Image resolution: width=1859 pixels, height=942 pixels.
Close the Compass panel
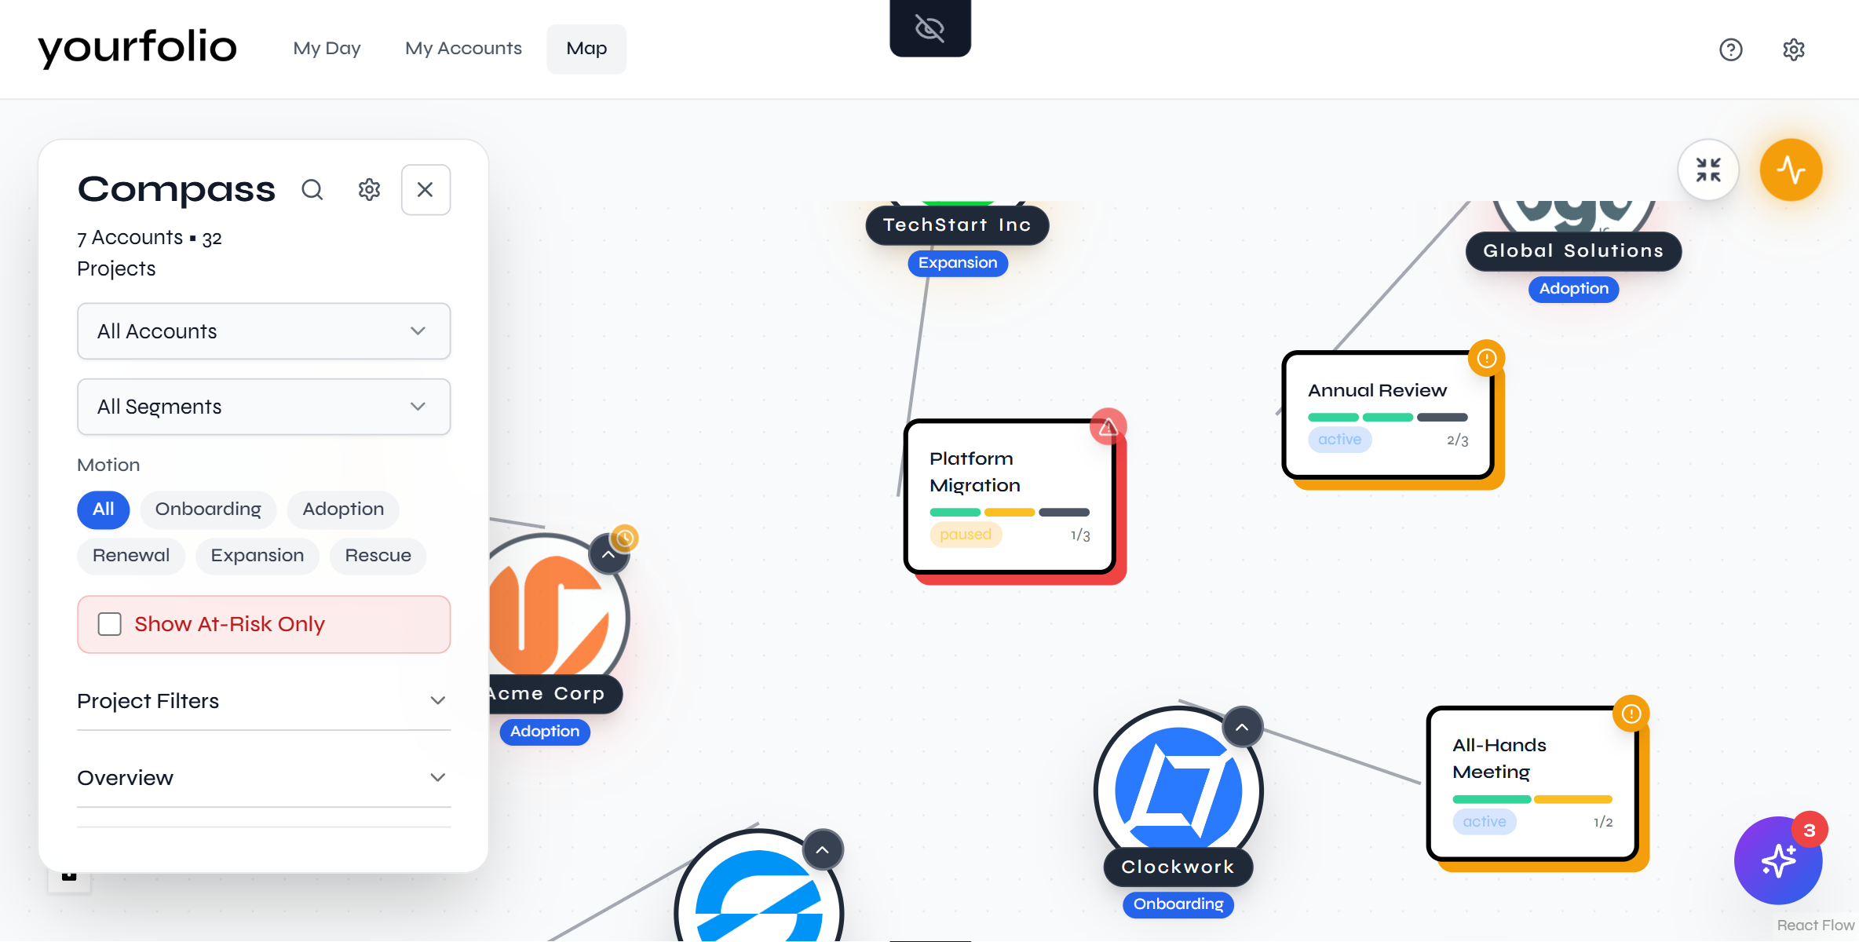coord(425,189)
